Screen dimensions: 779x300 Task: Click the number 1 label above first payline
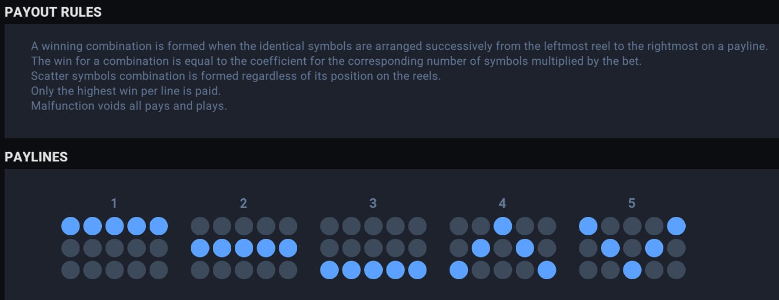coord(114,203)
